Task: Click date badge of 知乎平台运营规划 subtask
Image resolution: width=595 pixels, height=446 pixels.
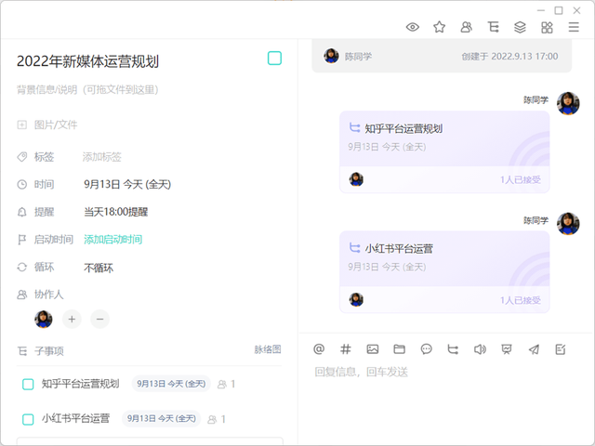Action: (171, 384)
